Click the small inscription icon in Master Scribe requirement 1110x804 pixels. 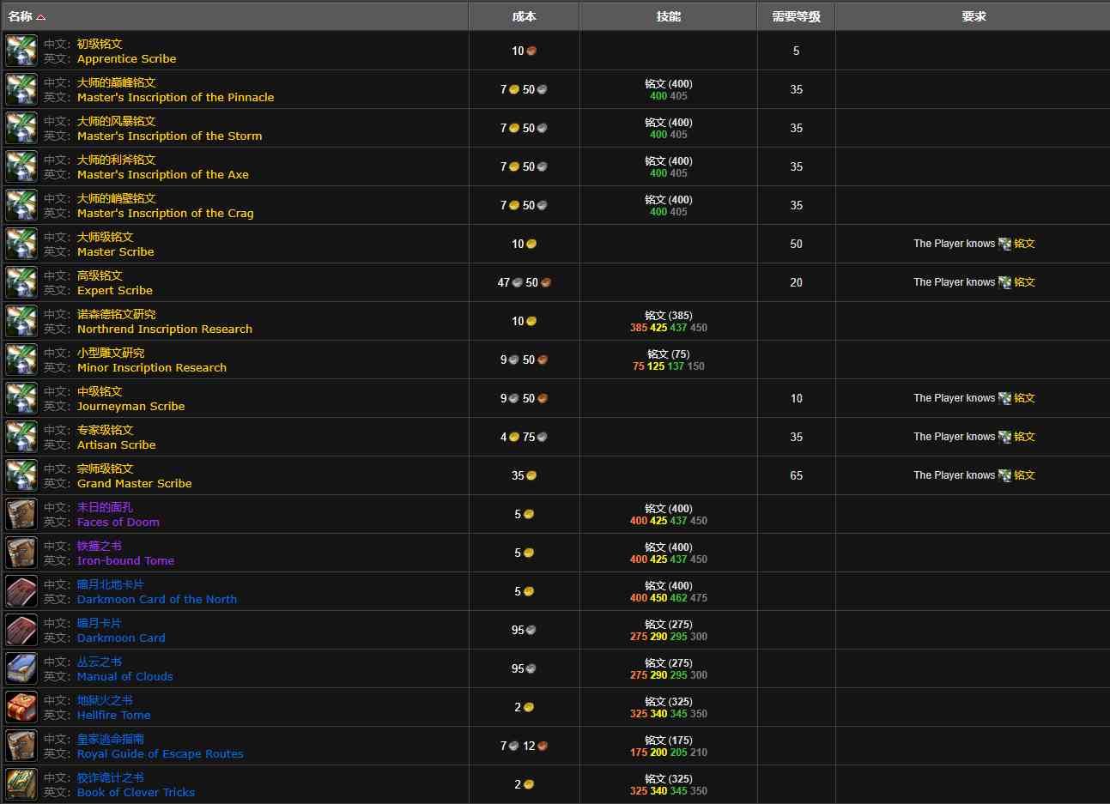pyautogui.click(x=1004, y=244)
